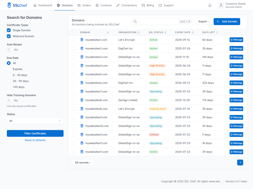The height and width of the screenshot is (189, 253).
Task: Click Manage for mywebsites1.com
Action: 236,40
